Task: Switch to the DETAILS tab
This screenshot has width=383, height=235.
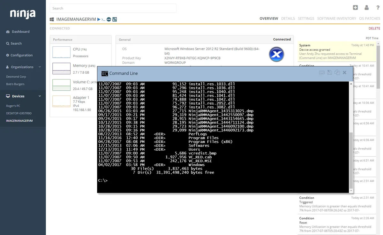Action: tap(288, 19)
